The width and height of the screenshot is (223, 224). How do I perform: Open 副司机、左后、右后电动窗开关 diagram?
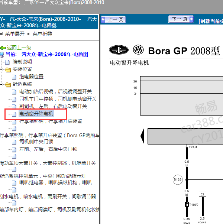click(53, 106)
